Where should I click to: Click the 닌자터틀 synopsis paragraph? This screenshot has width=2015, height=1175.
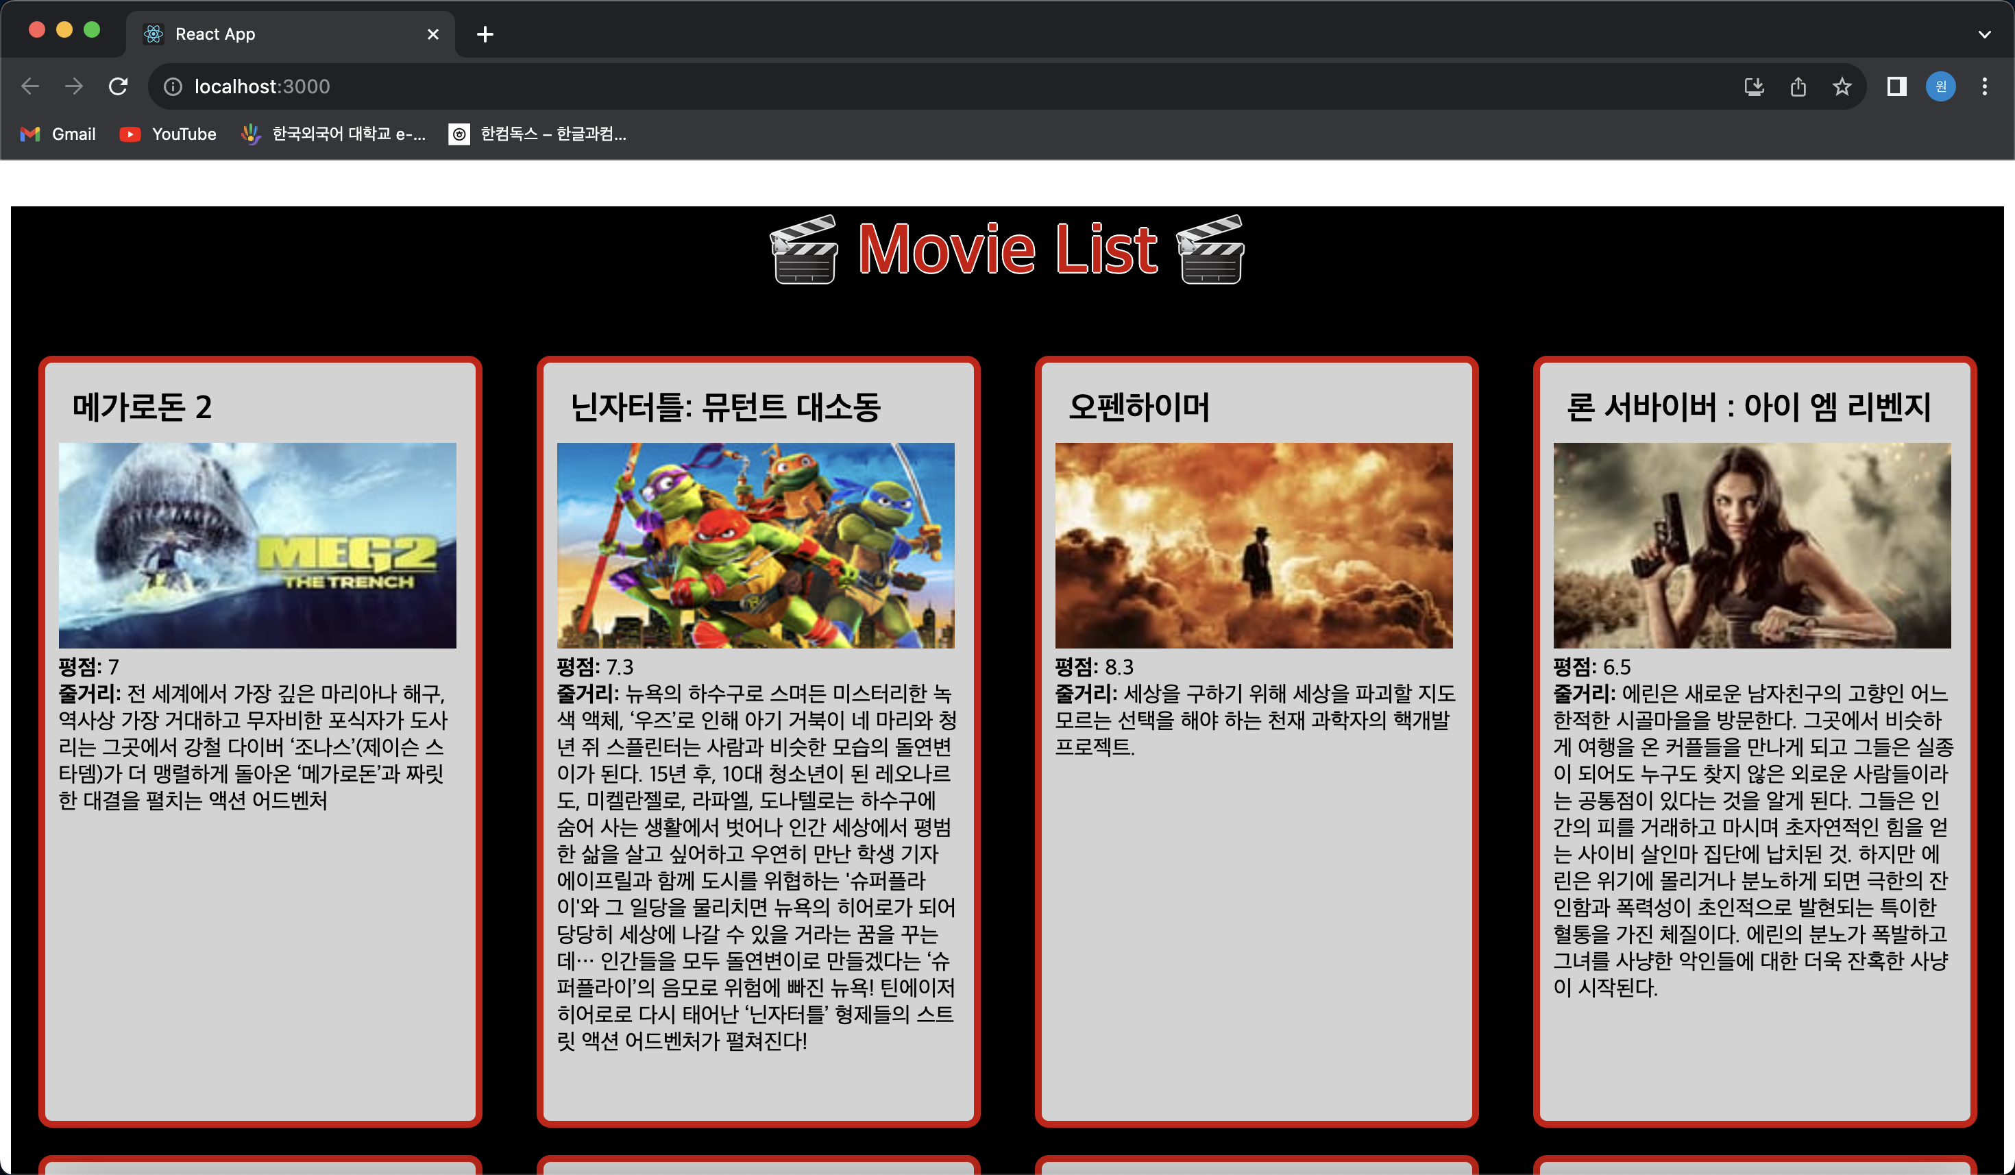(x=757, y=867)
